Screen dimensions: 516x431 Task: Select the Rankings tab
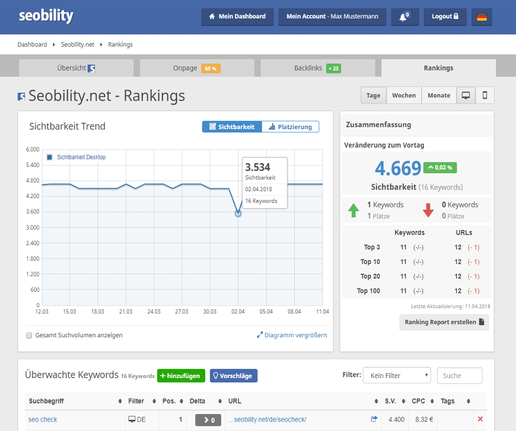tap(439, 68)
